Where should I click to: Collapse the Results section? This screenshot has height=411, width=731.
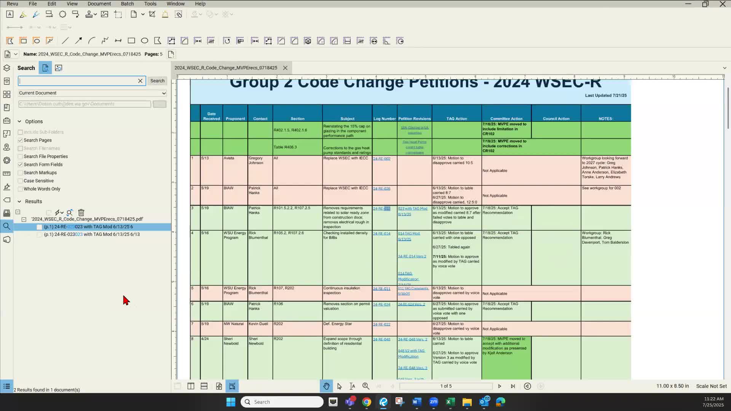coord(19,201)
